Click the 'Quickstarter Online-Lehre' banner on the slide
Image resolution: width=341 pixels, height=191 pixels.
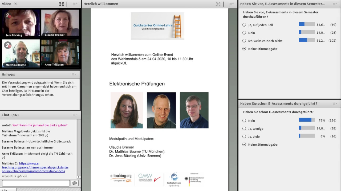pos(157,26)
